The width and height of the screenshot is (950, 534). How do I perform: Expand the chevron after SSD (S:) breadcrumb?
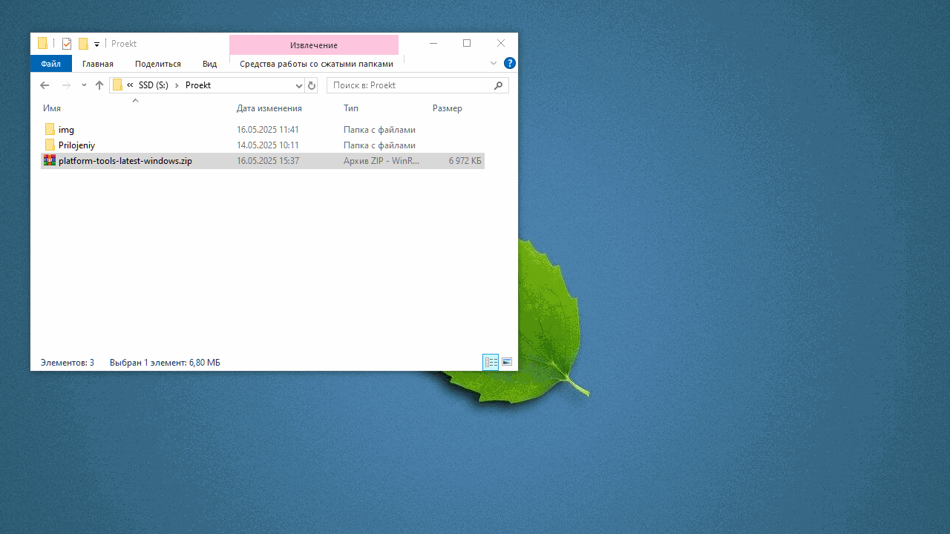[x=177, y=85]
